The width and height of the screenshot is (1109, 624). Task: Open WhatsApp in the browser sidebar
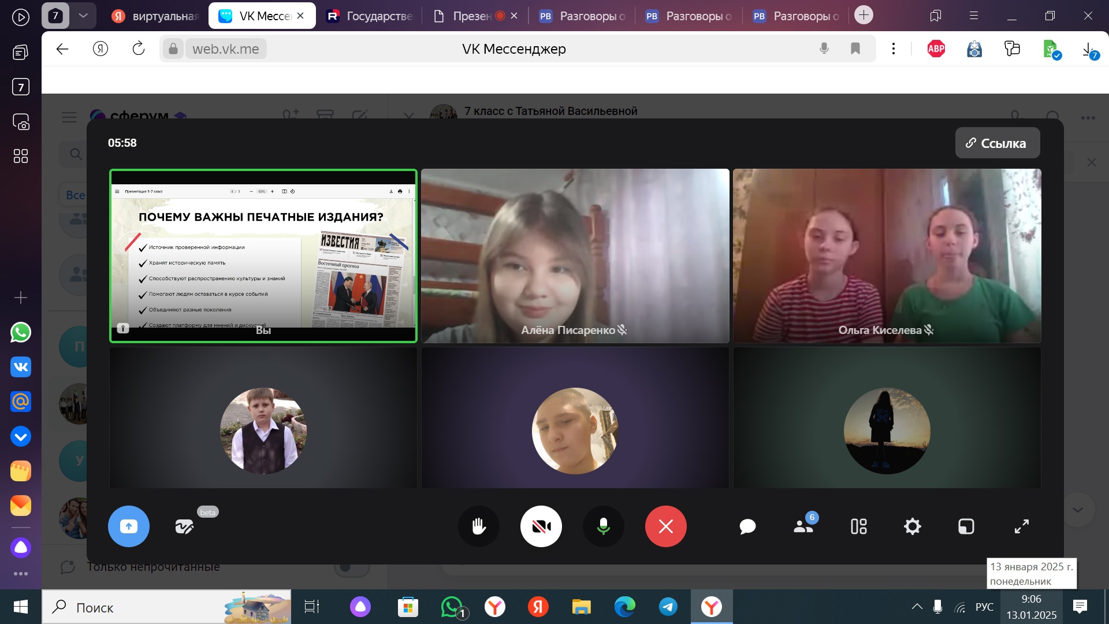point(21,332)
